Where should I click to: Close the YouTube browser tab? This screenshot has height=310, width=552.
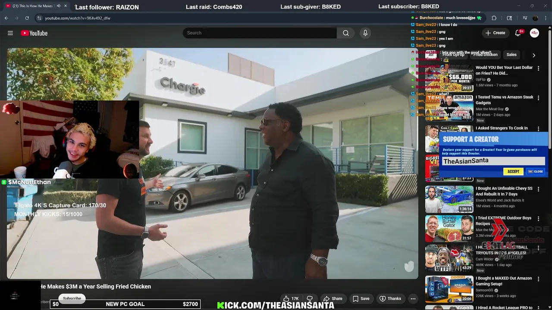(x=66, y=6)
